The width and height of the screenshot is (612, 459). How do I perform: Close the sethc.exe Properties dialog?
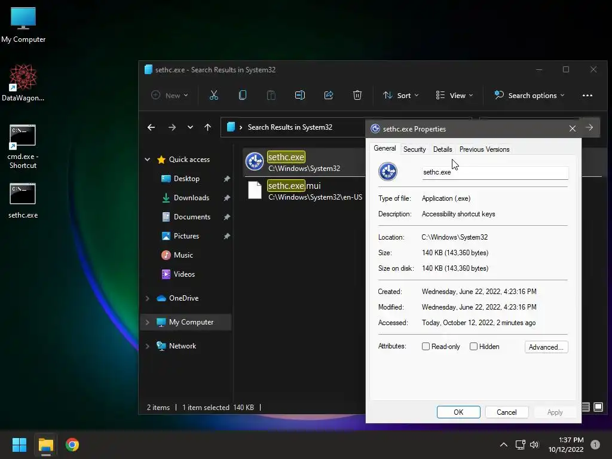click(572, 128)
